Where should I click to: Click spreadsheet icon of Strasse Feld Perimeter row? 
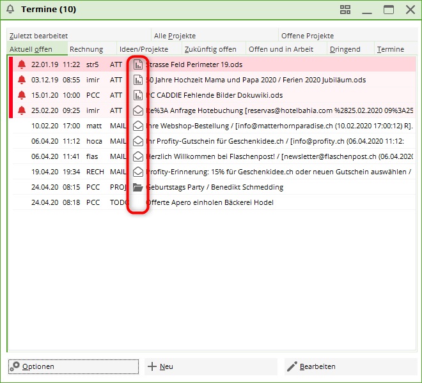coord(137,64)
